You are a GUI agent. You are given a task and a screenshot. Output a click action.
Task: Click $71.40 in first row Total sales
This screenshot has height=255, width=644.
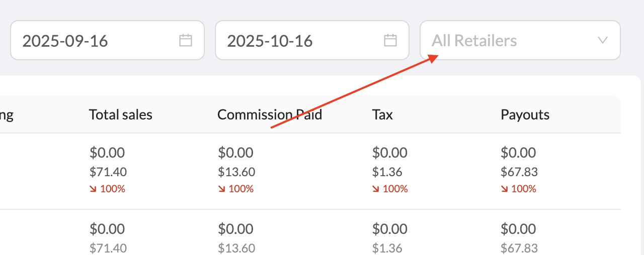click(x=108, y=172)
